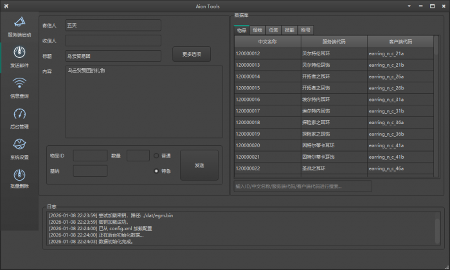The height and width of the screenshot is (270, 450).
Task: Click cell earring_n_c_31a
Action: pyautogui.click(x=401, y=99)
